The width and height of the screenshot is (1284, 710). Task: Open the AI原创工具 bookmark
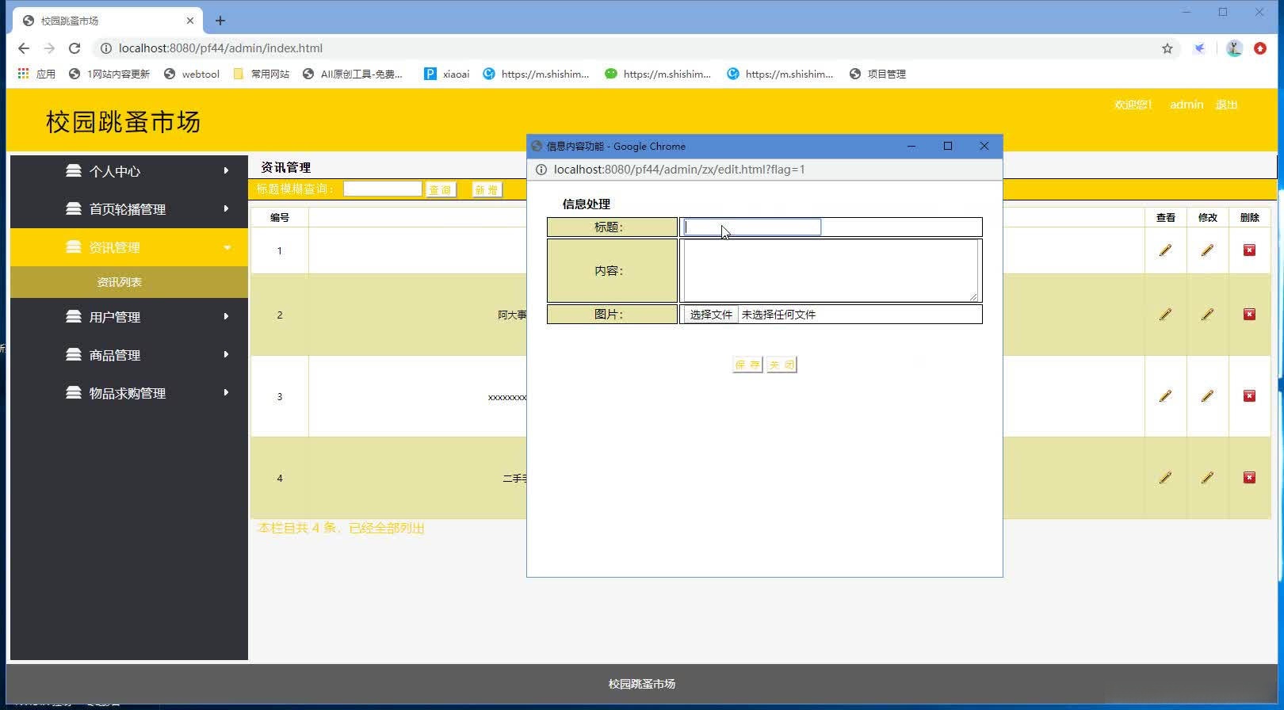click(353, 74)
